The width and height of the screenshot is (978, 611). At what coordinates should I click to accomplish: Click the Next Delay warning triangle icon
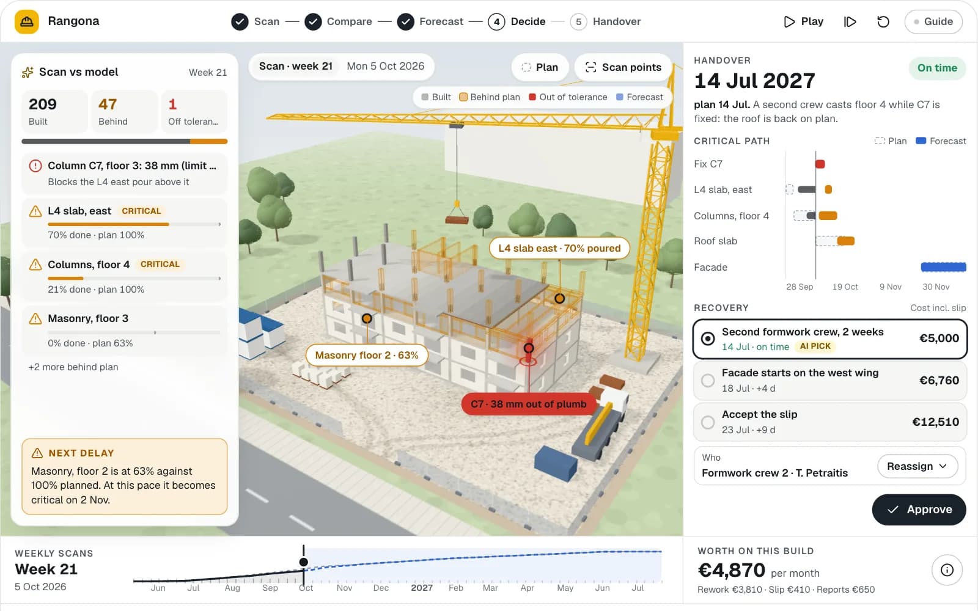tap(37, 453)
